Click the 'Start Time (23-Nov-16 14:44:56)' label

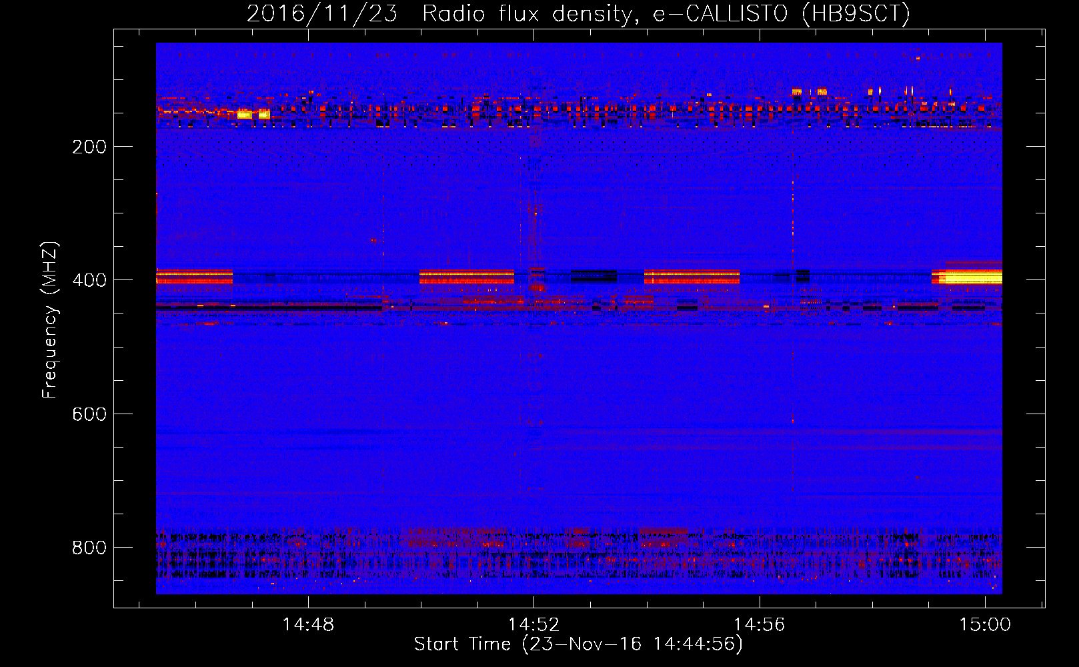pyautogui.click(x=578, y=644)
